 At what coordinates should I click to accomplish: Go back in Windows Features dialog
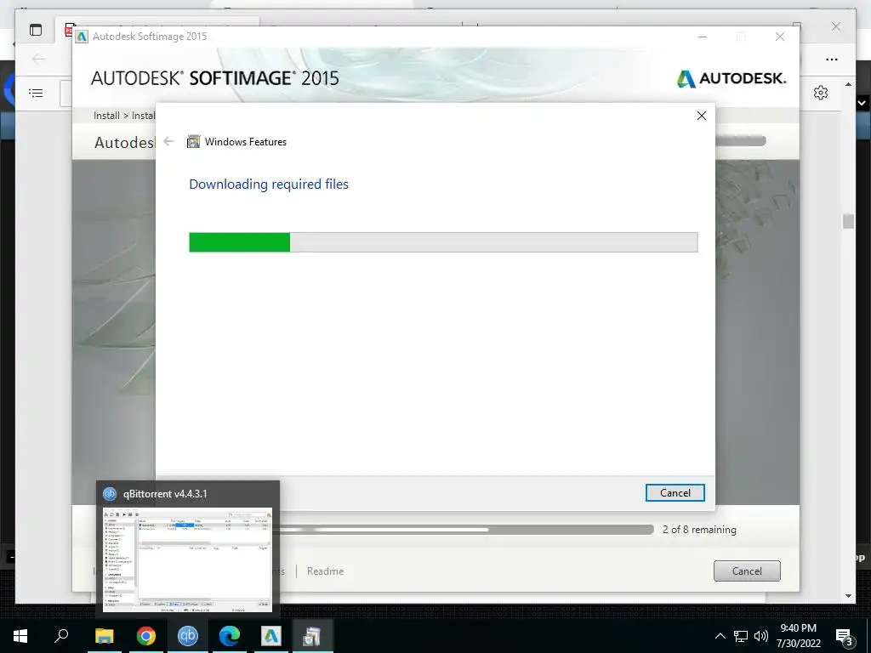pos(169,141)
